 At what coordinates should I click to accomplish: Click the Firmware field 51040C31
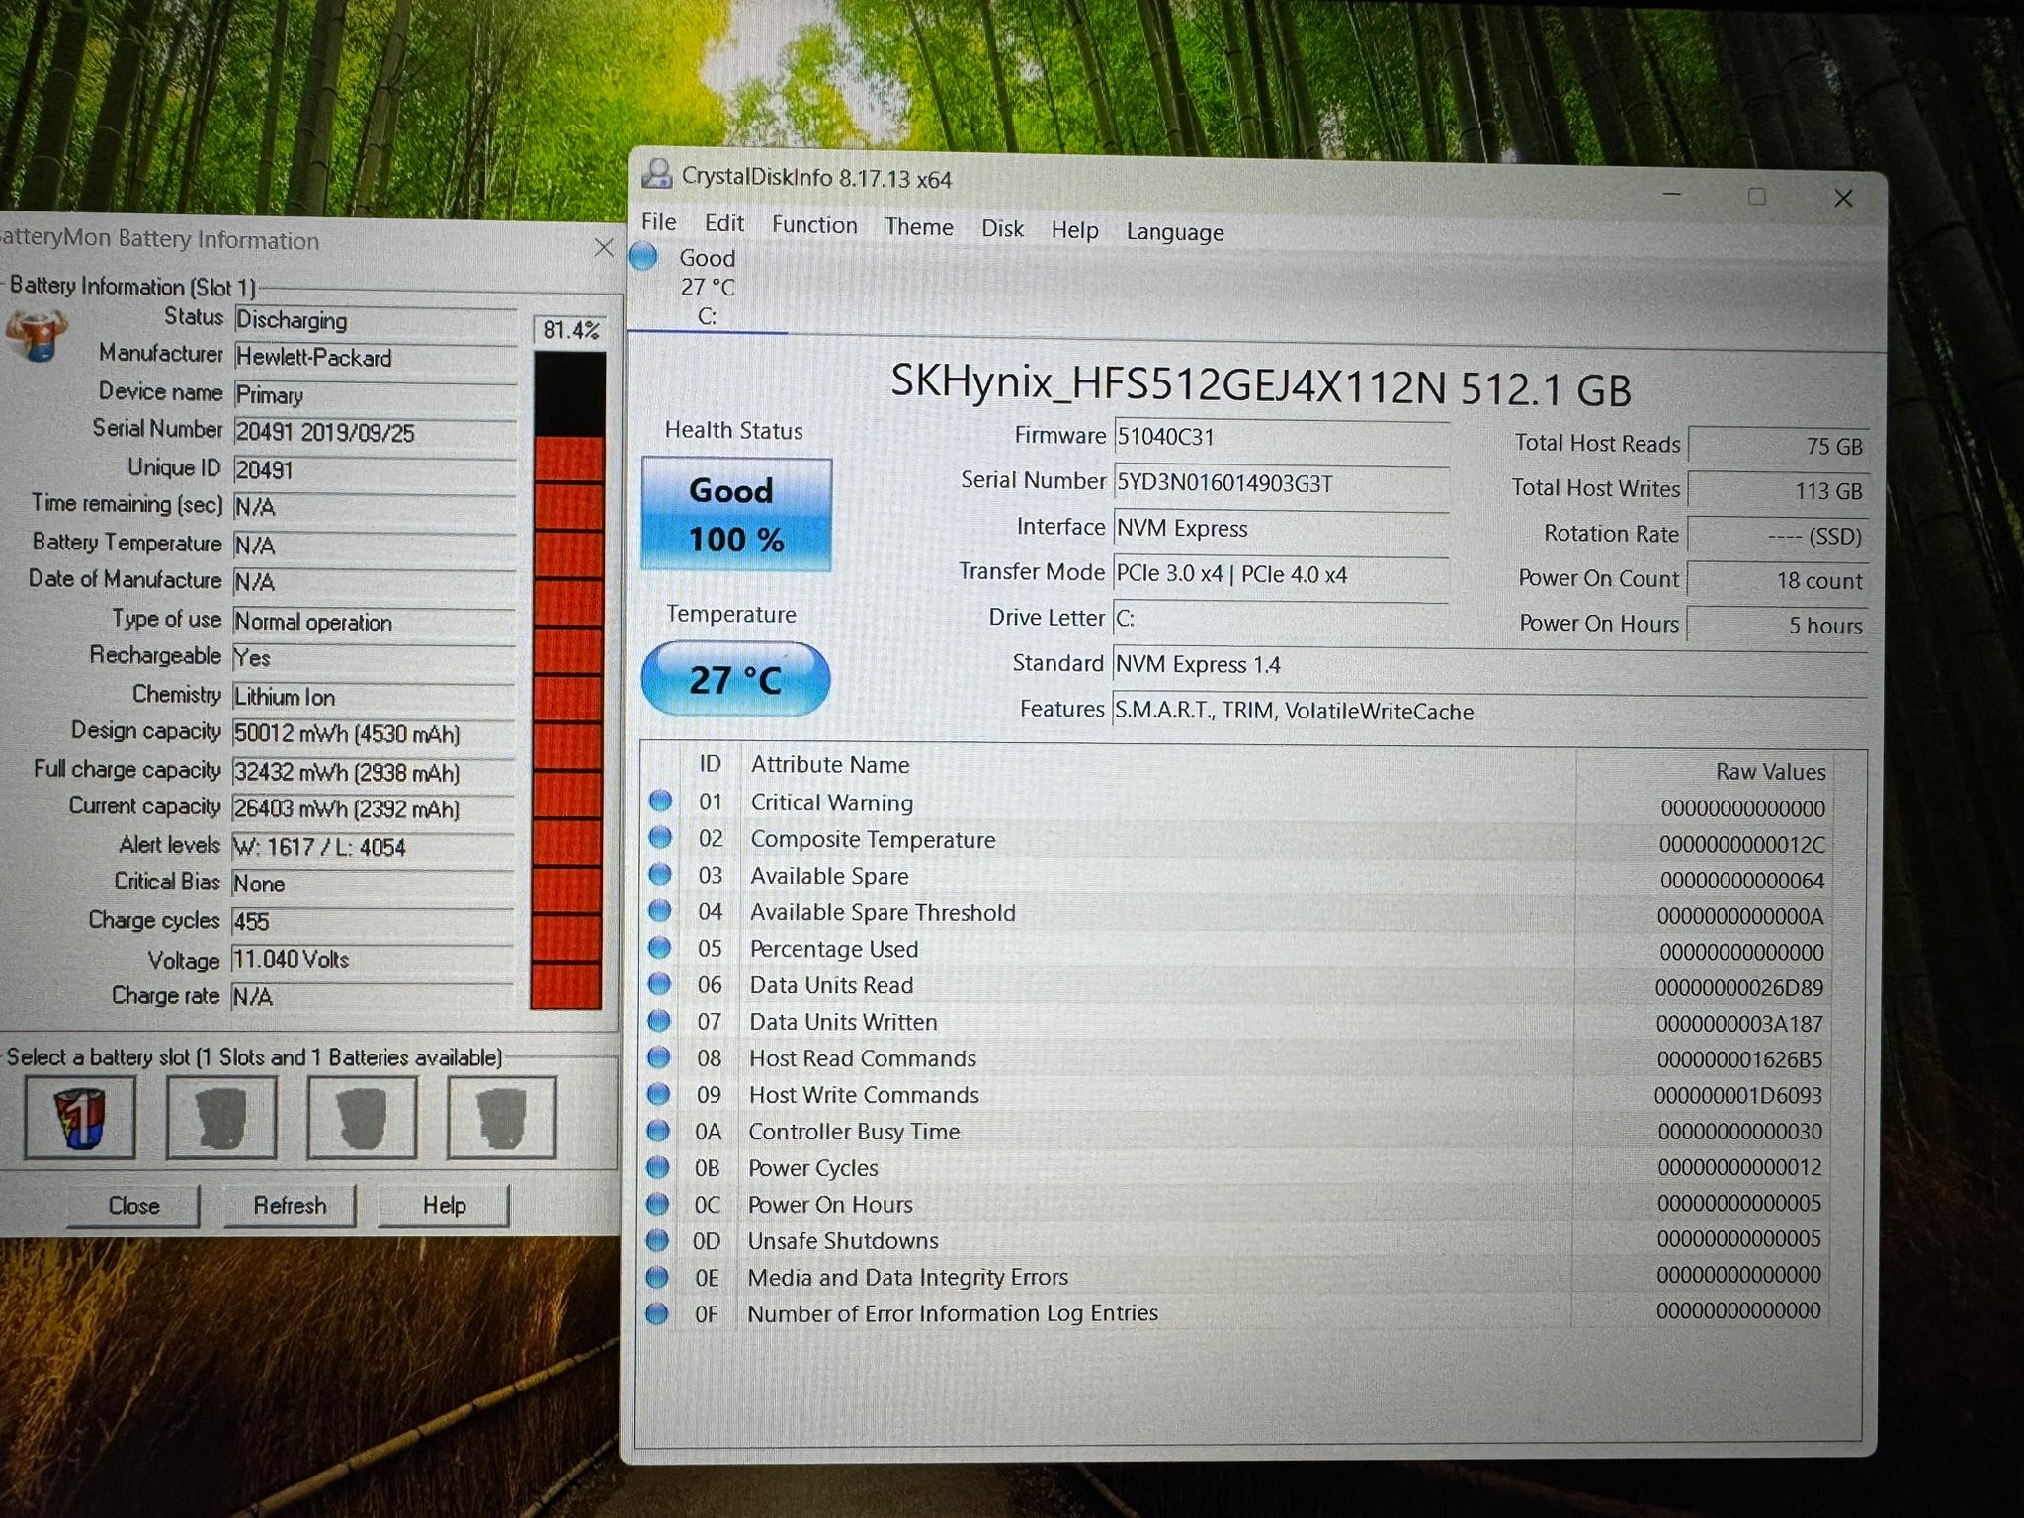[1281, 437]
